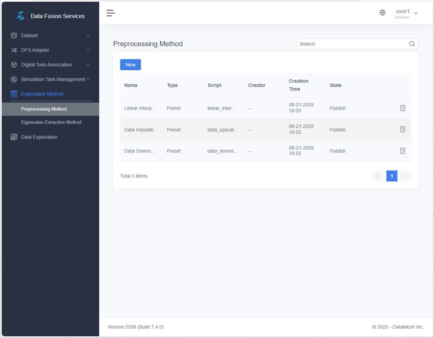The image size is (434, 338).
Task: Click the next page arrow
Action: pyautogui.click(x=406, y=176)
